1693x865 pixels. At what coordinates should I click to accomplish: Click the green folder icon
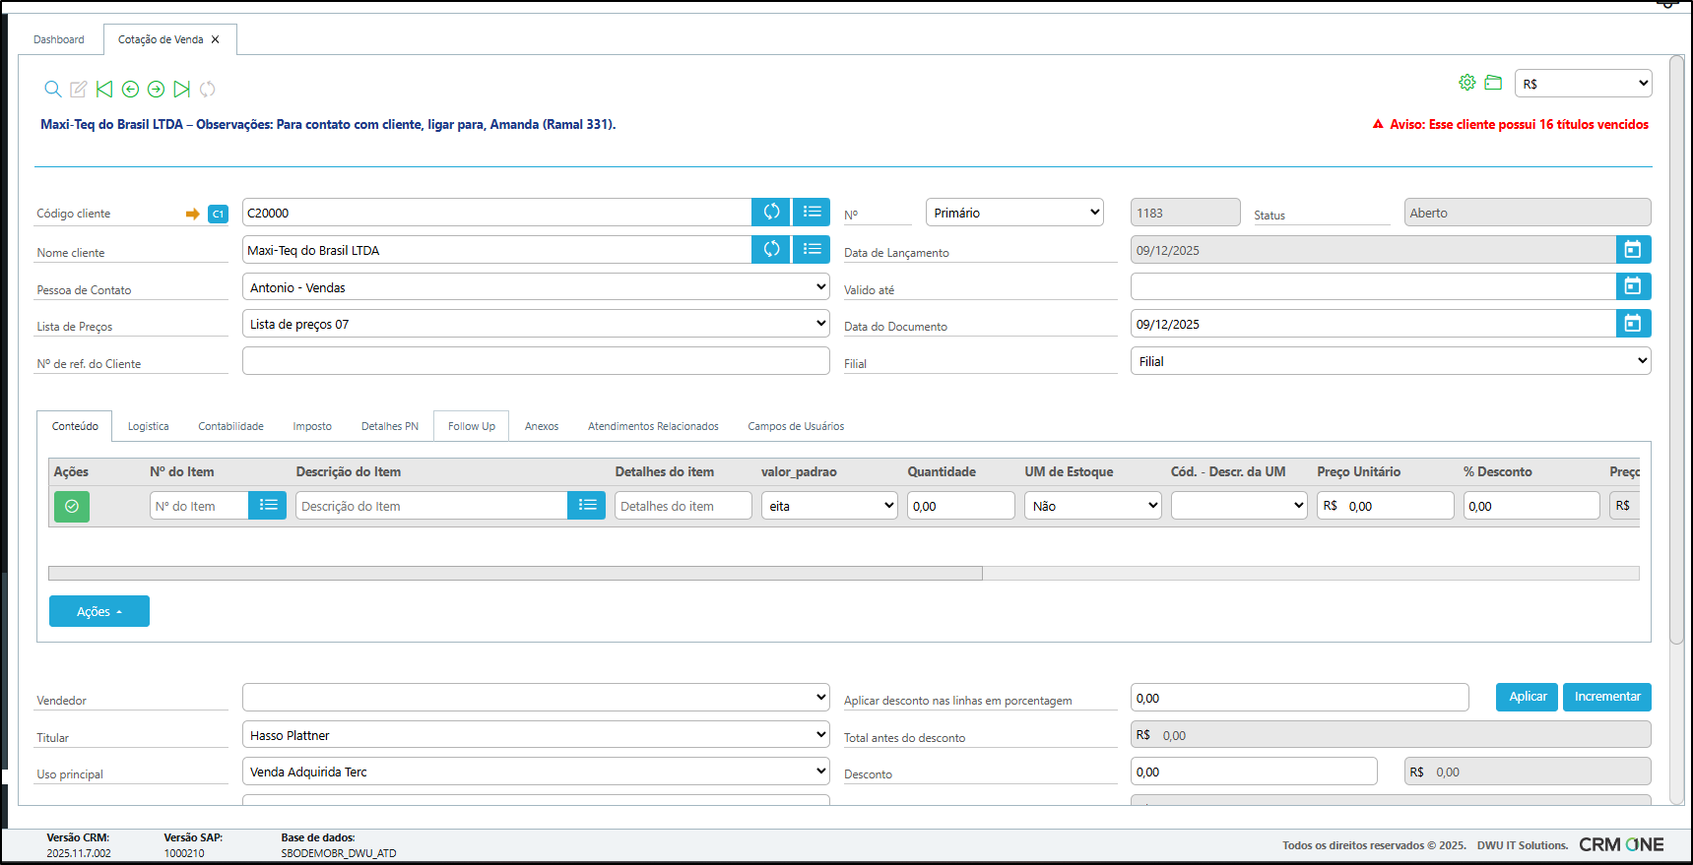[x=1493, y=83]
